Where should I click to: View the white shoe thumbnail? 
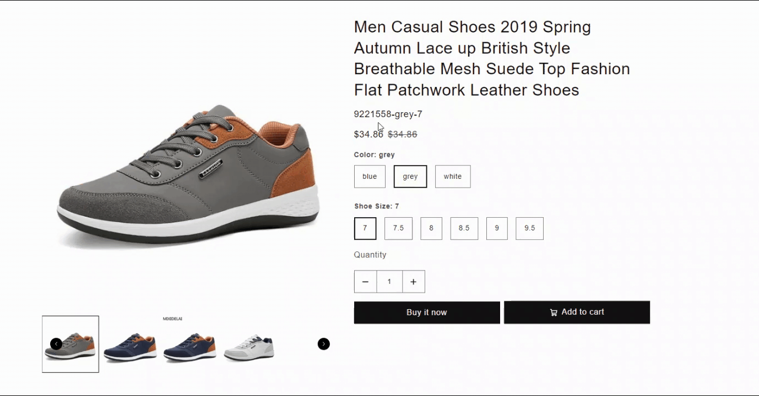point(249,346)
